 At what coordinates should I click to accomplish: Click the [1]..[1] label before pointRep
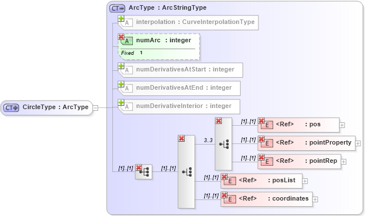249,158
